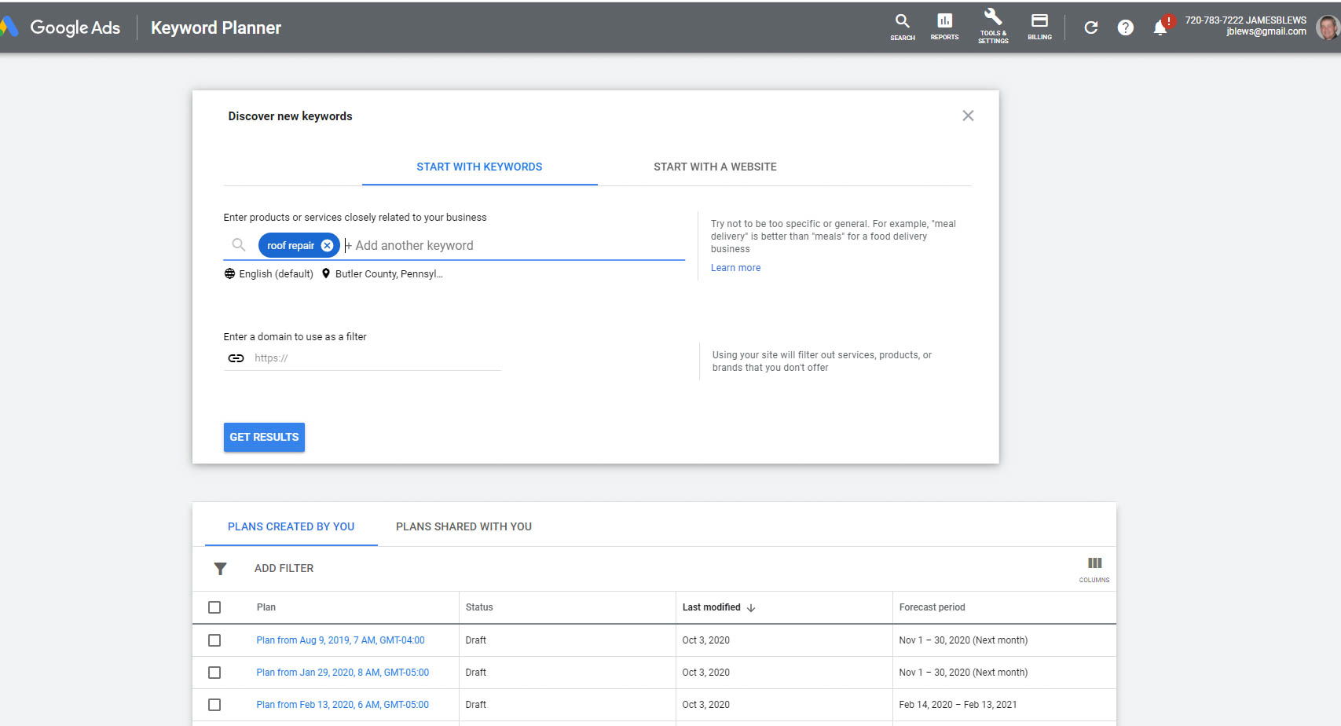Click the location pin icon
The height and width of the screenshot is (726, 1341).
click(x=326, y=273)
